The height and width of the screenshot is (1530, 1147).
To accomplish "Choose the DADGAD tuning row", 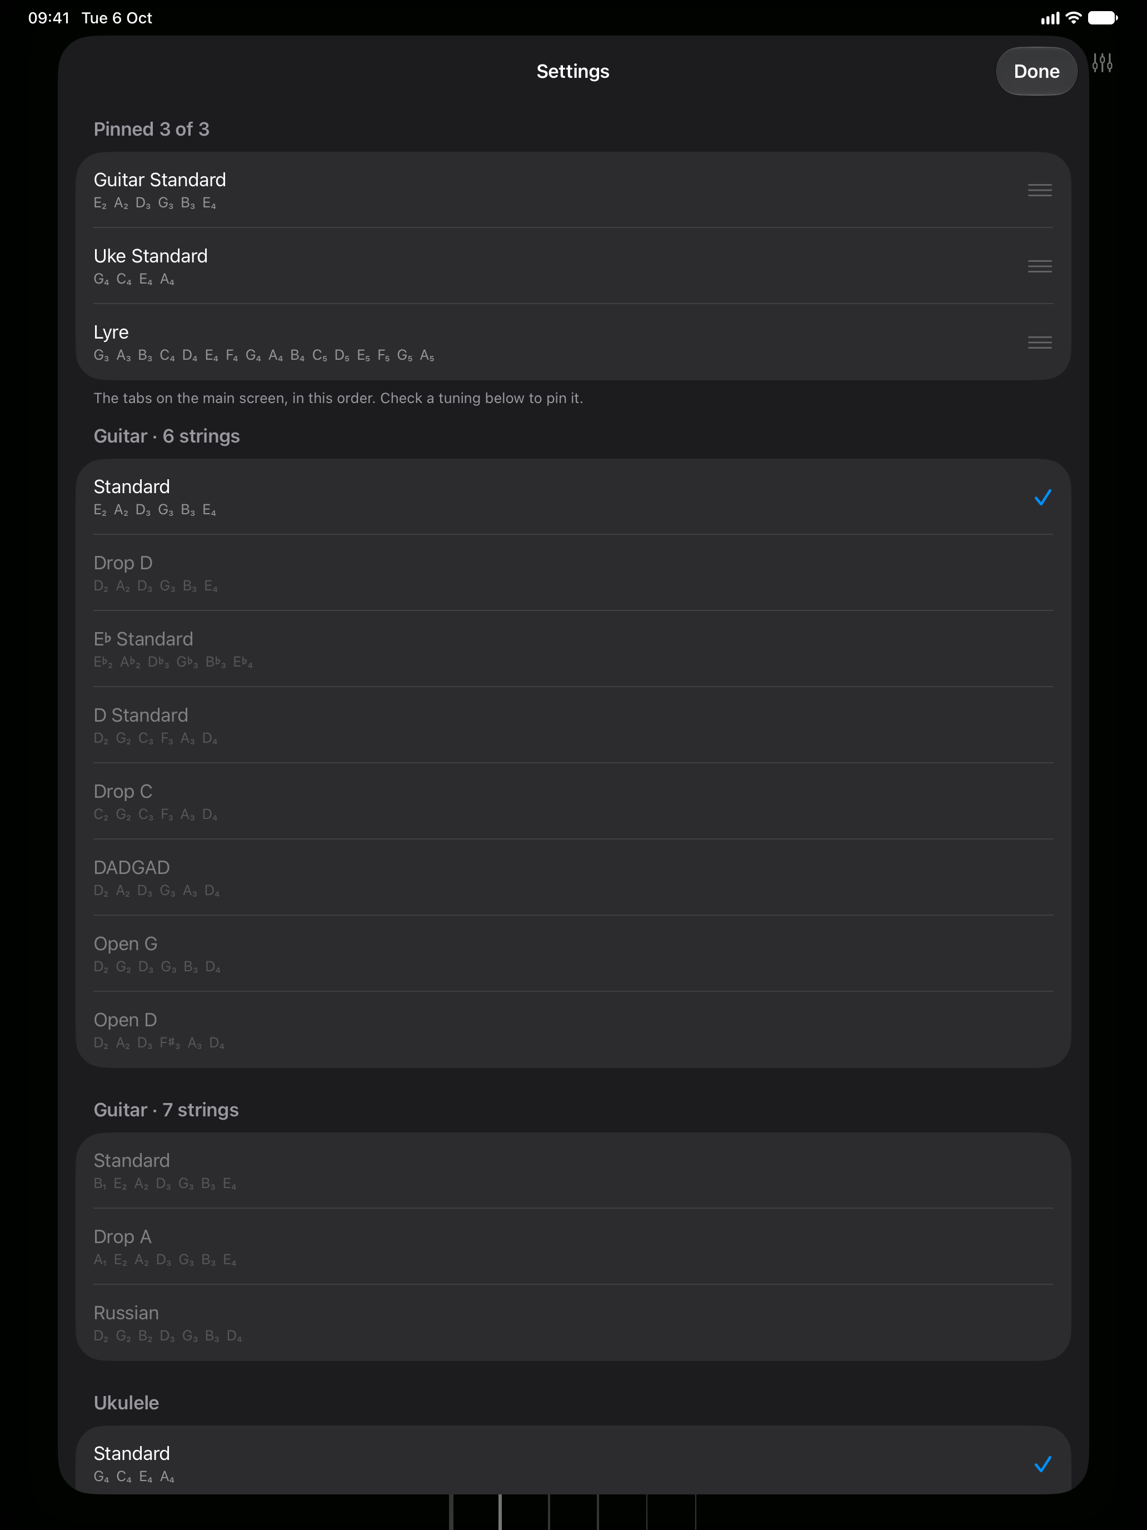I will (x=573, y=877).
